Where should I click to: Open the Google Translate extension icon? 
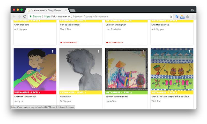[x=177, y=17]
